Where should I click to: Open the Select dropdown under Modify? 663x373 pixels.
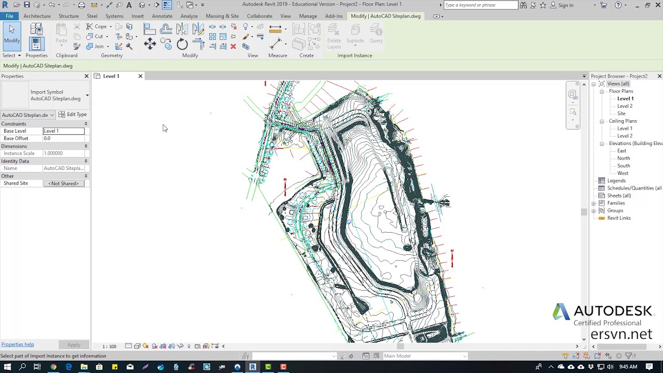point(11,55)
